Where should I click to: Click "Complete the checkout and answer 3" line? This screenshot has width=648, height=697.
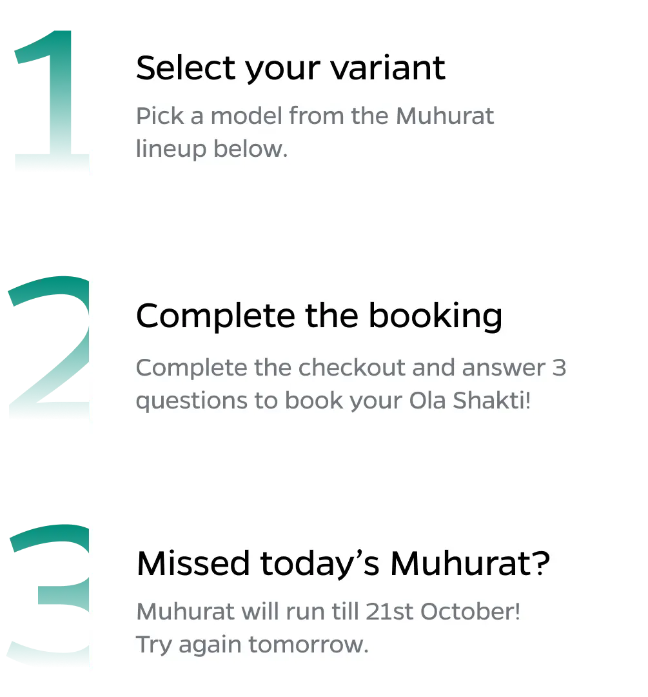351,367
